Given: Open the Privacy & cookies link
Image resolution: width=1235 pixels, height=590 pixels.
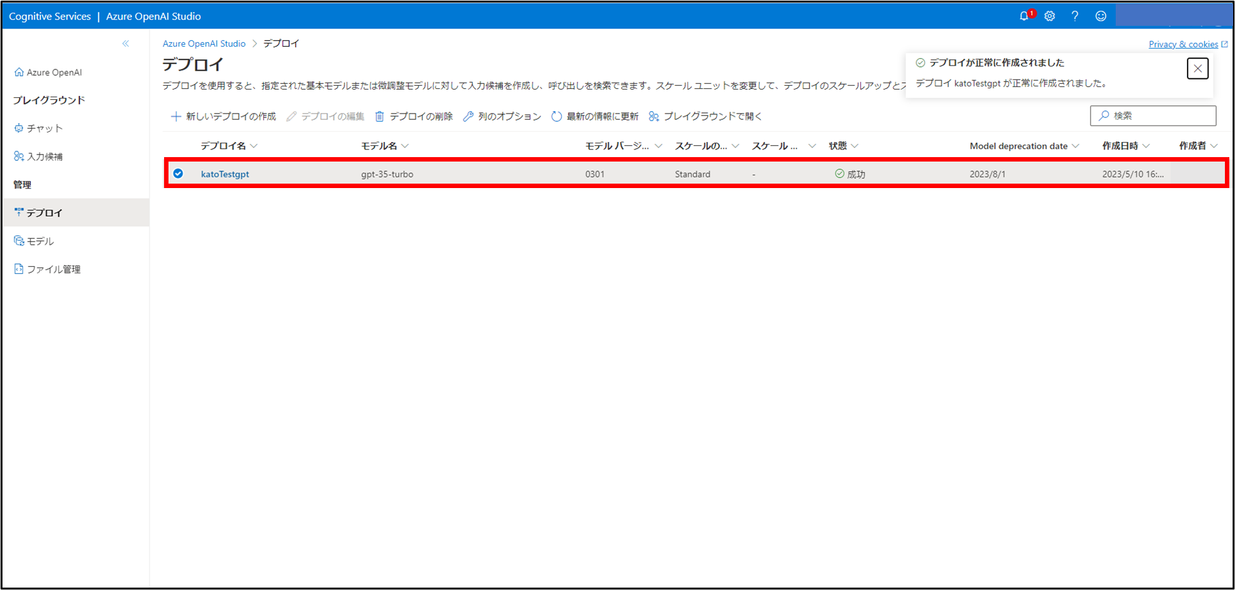Looking at the screenshot, I should coord(1183,44).
